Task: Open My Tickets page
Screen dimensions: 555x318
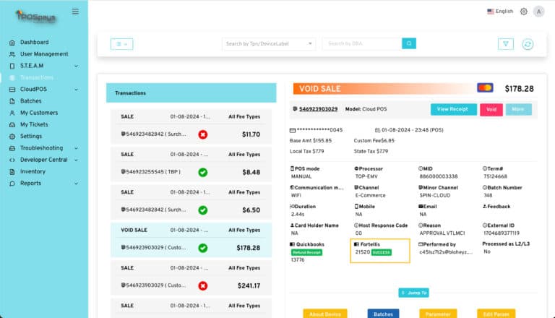Action: 34,124
